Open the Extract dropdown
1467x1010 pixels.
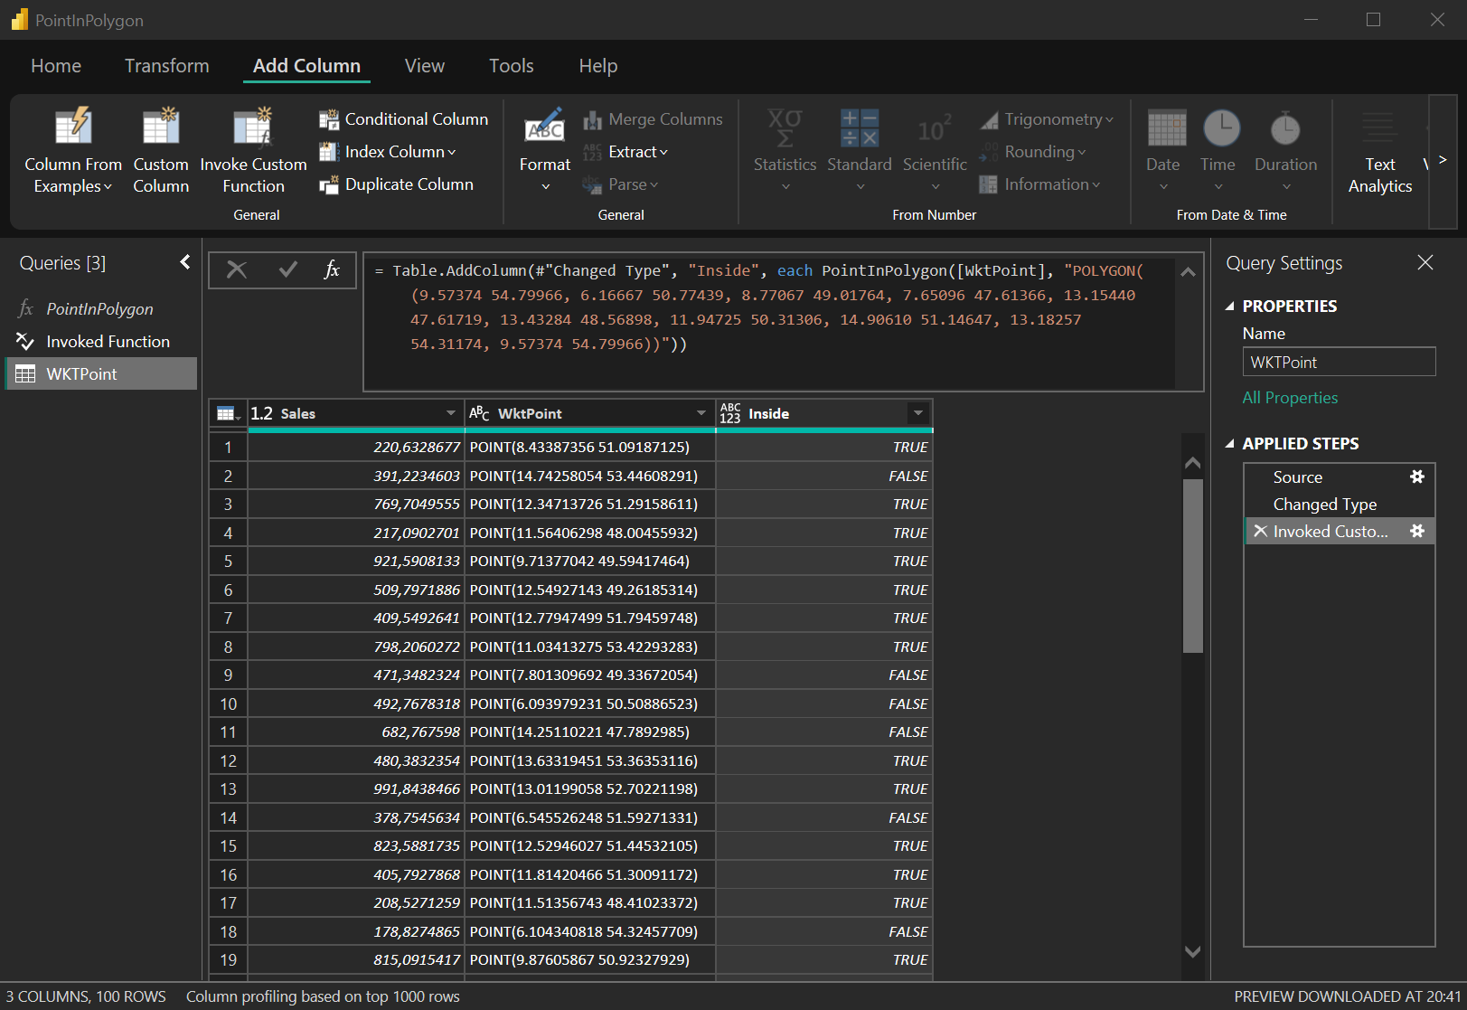click(663, 152)
